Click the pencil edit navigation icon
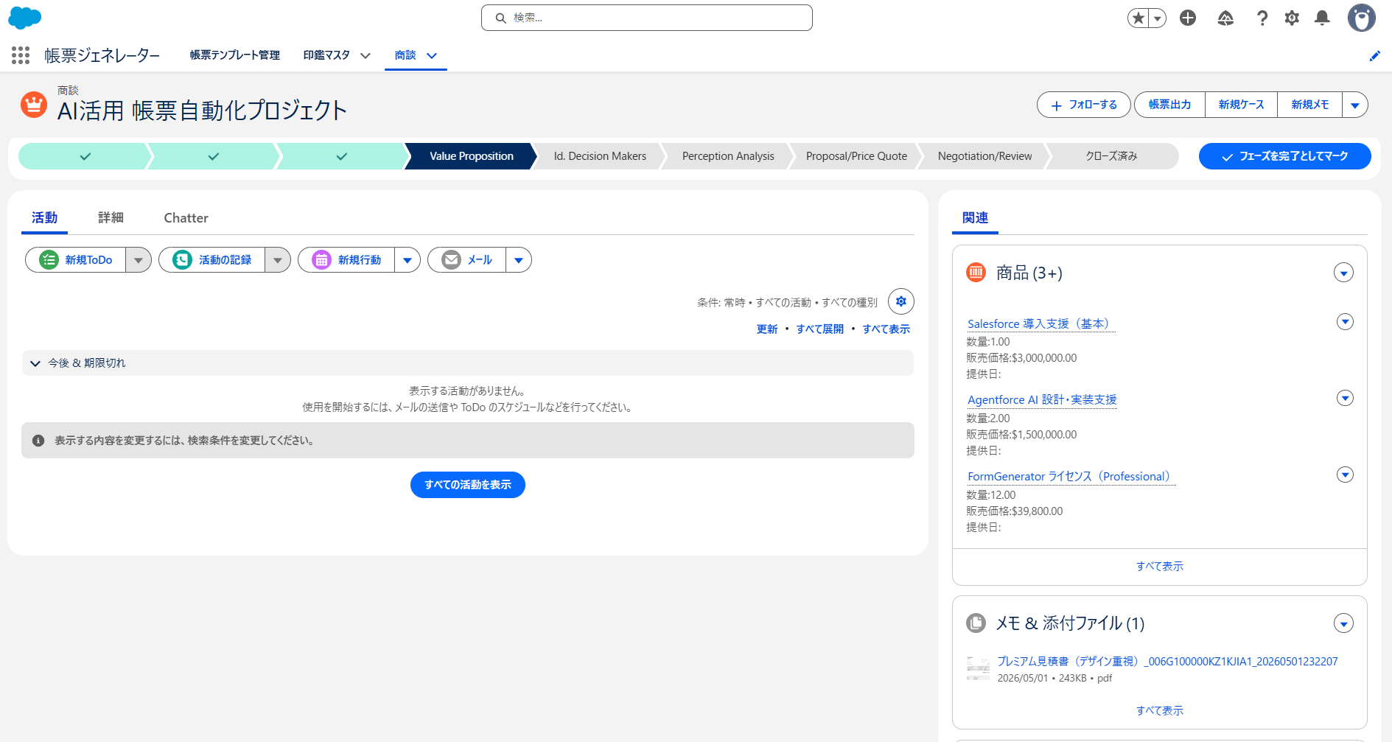The width and height of the screenshot is (1392, 742). click(1375, 56)
